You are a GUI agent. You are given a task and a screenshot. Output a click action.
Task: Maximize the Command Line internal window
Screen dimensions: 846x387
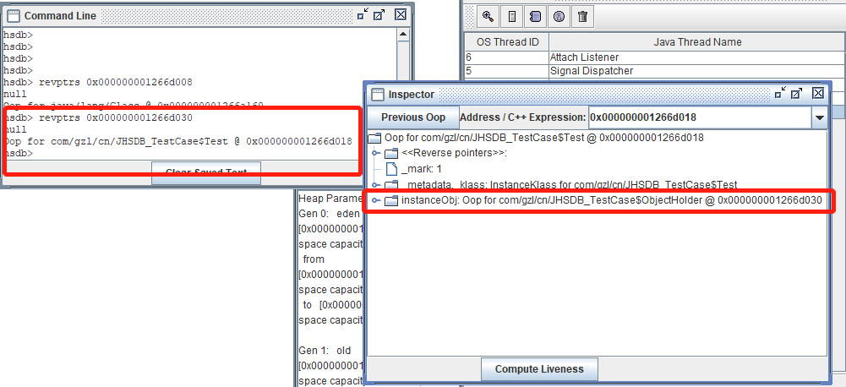[379, 15]
